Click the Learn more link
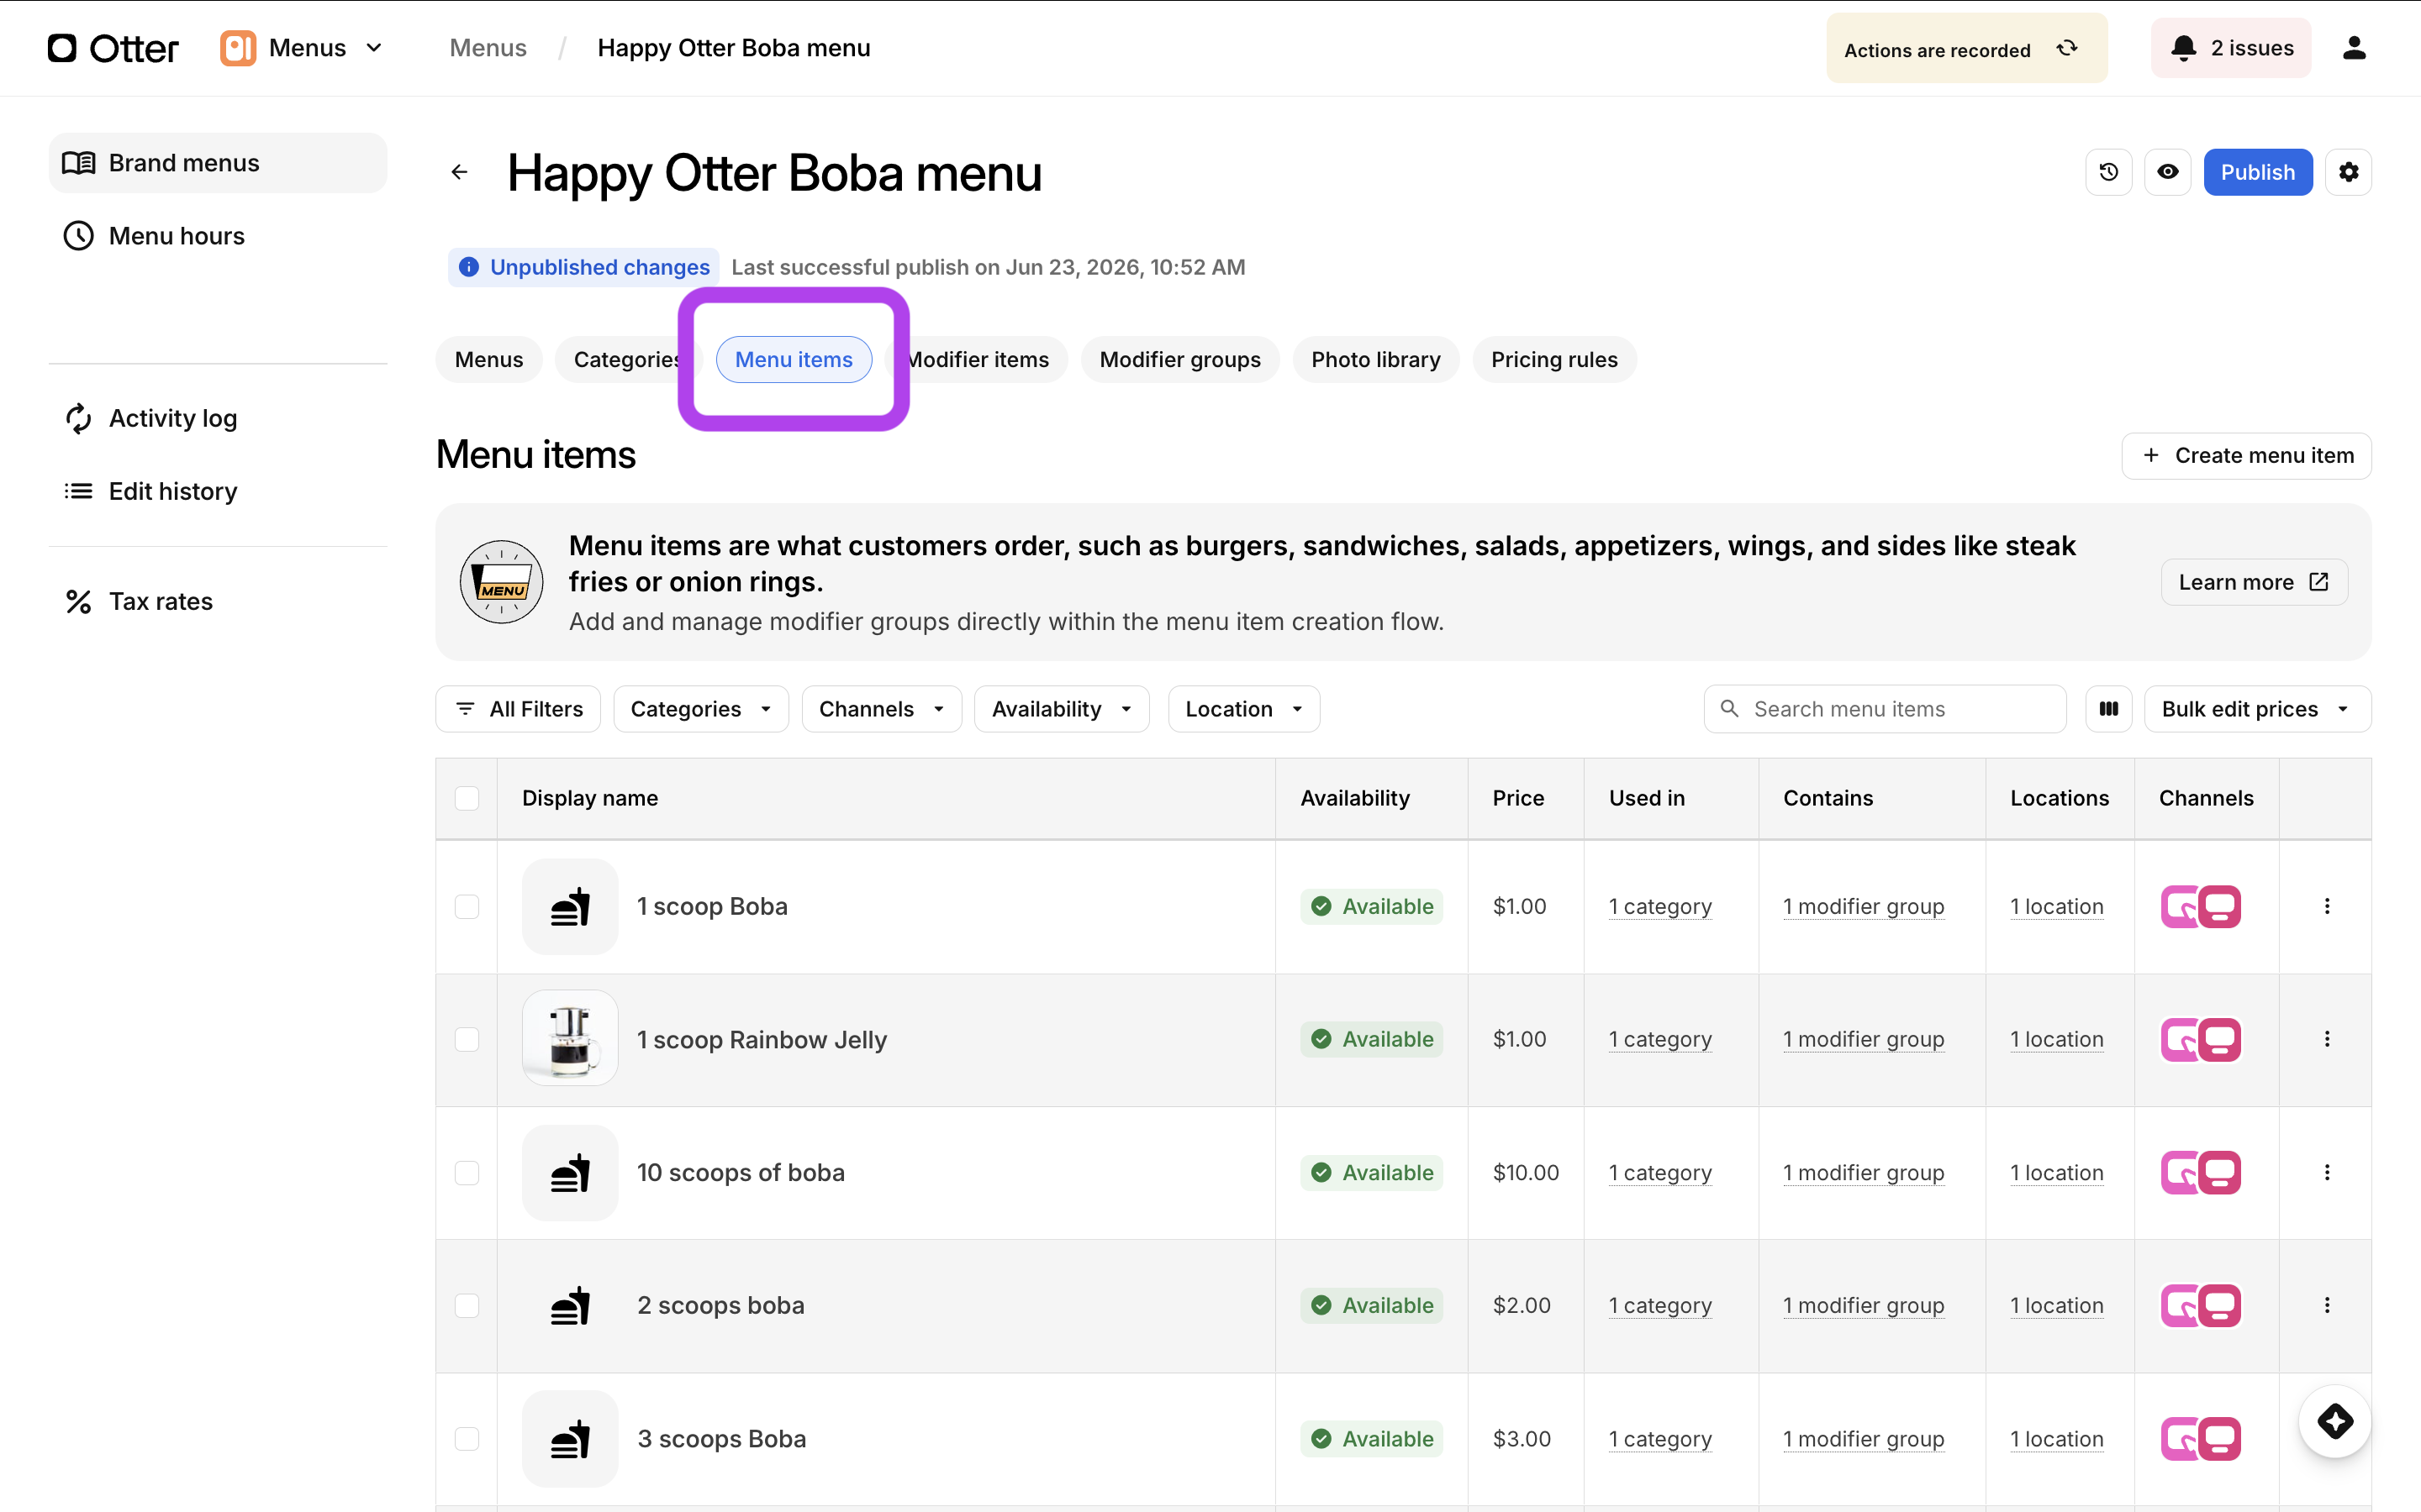2421x1512 pixels. (x=2254, y=582)
